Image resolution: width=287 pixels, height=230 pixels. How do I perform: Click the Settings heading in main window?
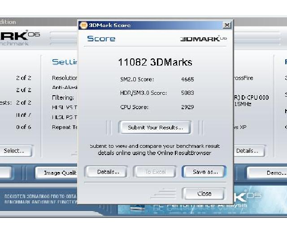pos(65,62)
